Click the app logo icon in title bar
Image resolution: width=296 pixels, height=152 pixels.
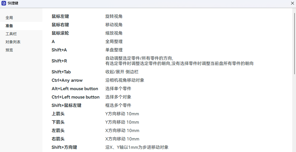pos(4,3)
